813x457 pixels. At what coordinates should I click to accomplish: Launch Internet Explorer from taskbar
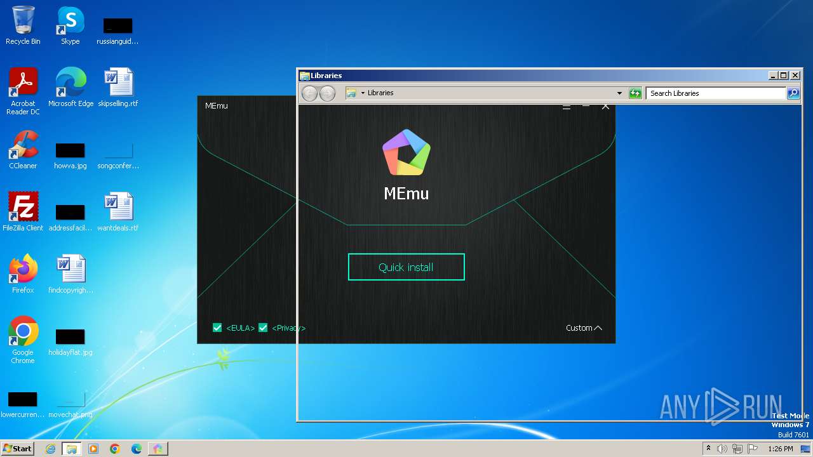click(50, 449)
